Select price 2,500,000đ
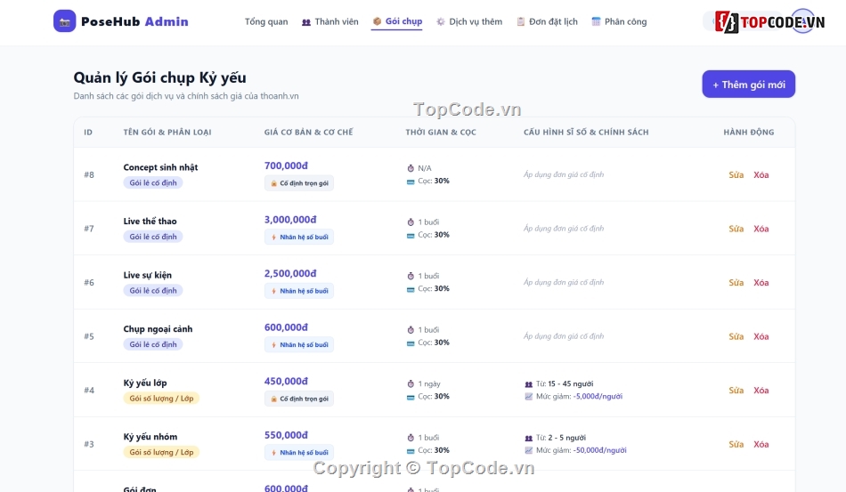846x492 pixels. (x=290, y=273)
